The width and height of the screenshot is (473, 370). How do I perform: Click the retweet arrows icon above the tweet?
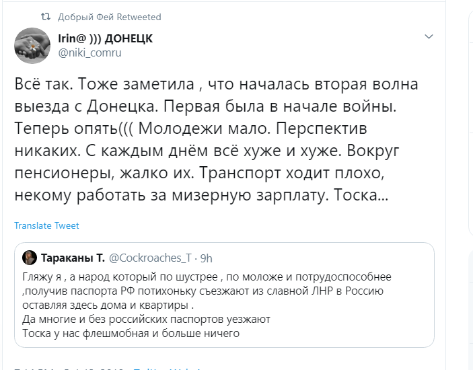46,17
